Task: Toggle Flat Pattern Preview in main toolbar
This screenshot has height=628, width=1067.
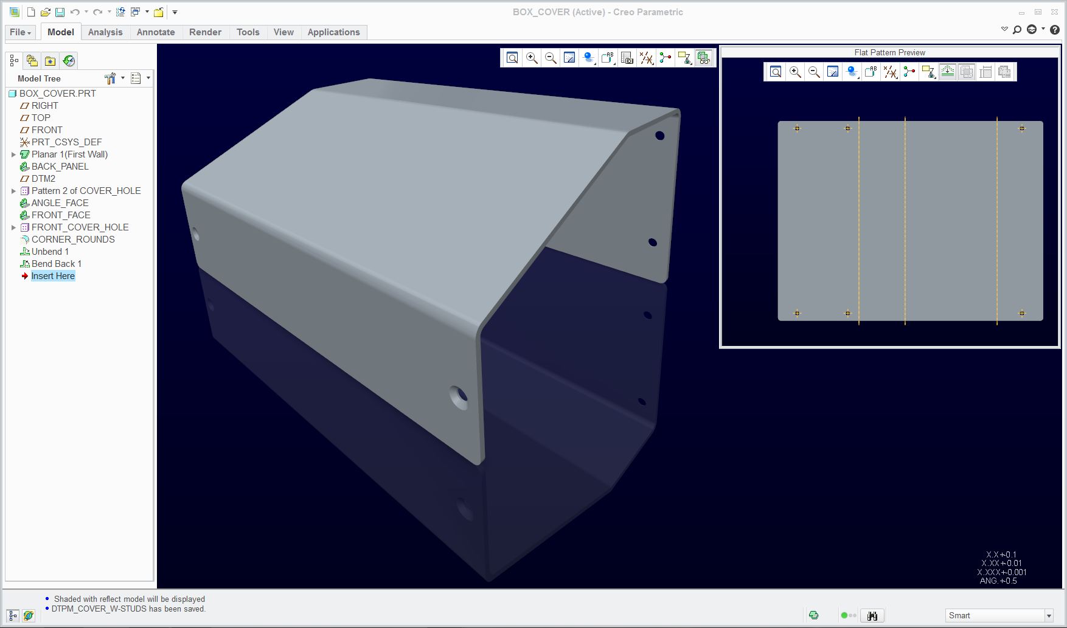Action: tap(704, 58)
